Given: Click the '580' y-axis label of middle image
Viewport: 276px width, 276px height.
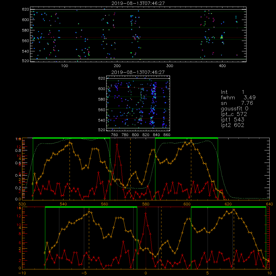Looking at the screenshot, I should (x=102, y=99).
